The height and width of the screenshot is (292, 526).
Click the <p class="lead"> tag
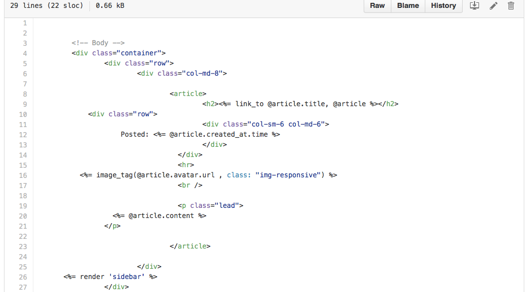210,205
